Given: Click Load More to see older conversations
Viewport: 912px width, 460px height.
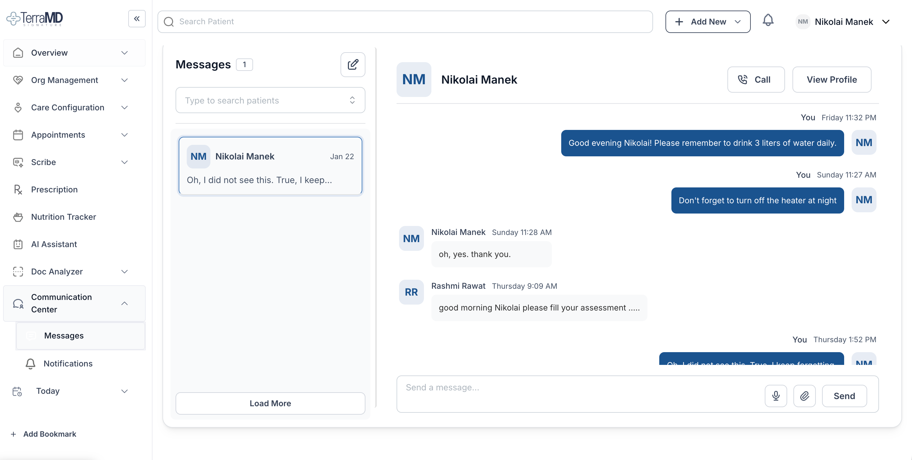Looking at the screenshot, I should 270,403.
